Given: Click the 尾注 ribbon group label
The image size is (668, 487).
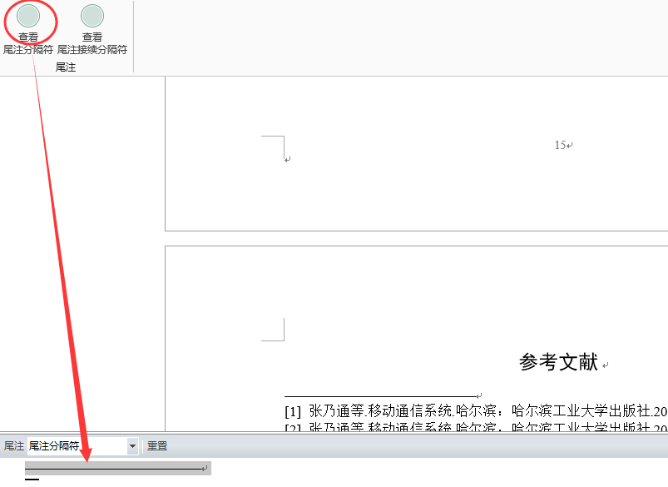Looking at the screenshot, I should pyautogui.click(x=66, y=67).
